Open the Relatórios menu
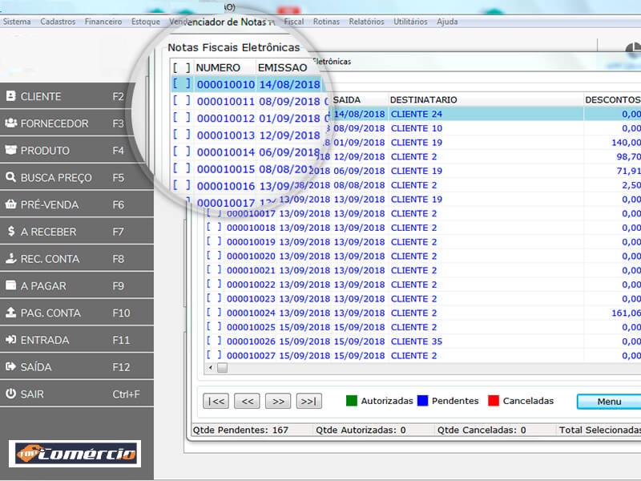Screen dimensions: 641x481 (x=366, y=22)
